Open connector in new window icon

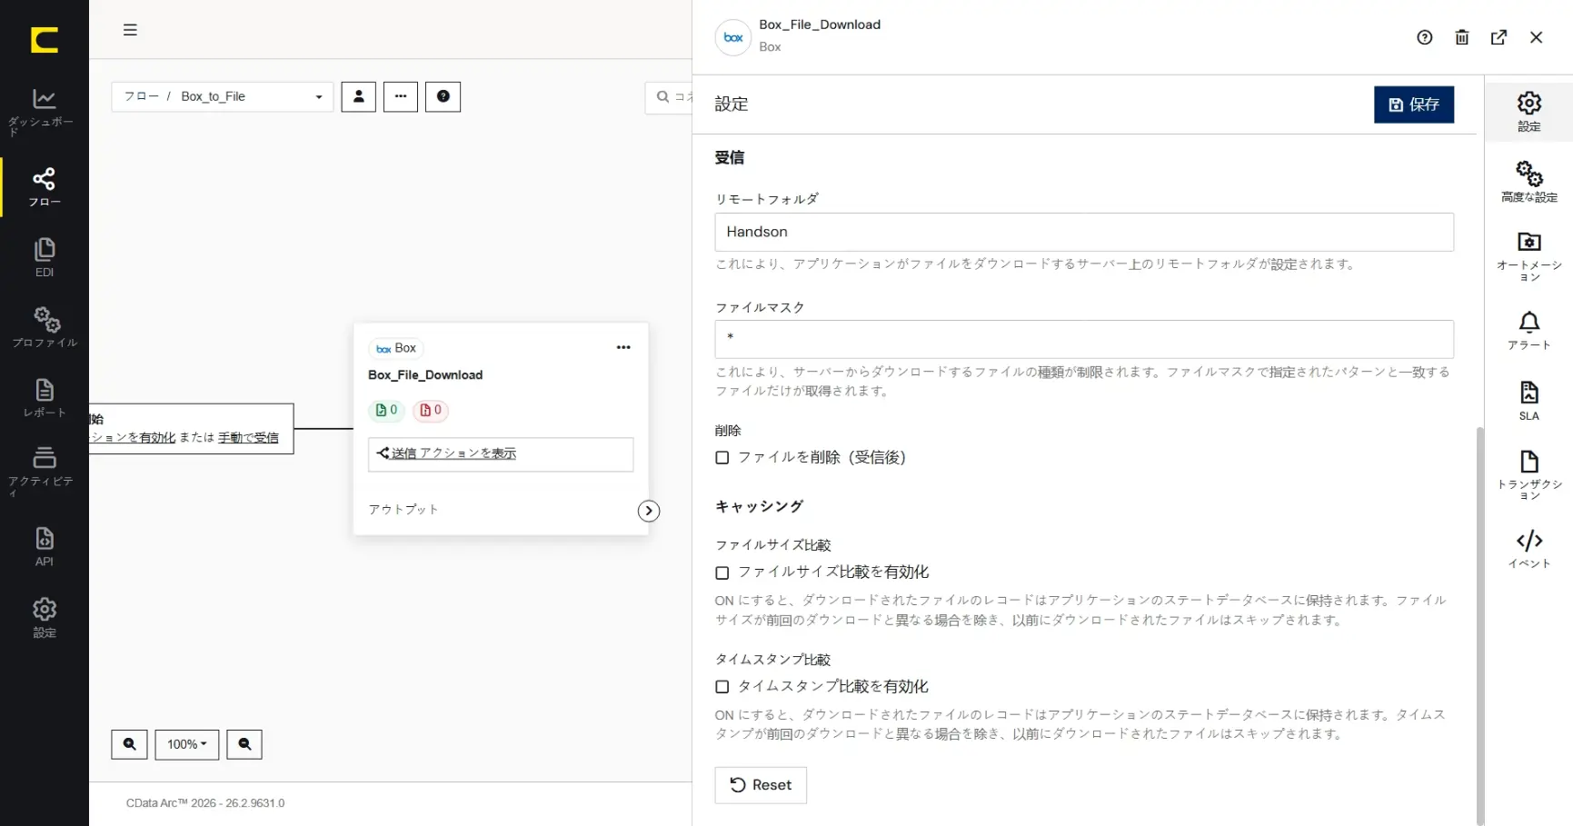coord(1499,37)
